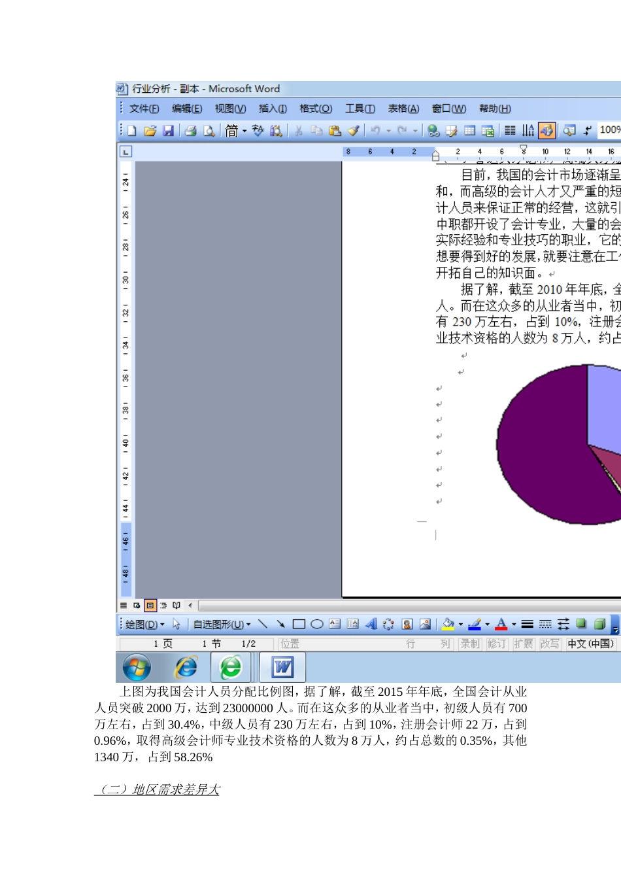This screenshot has width=621, height=879.
Task: Open the 表格(A) menu
Action: [403, 109]
